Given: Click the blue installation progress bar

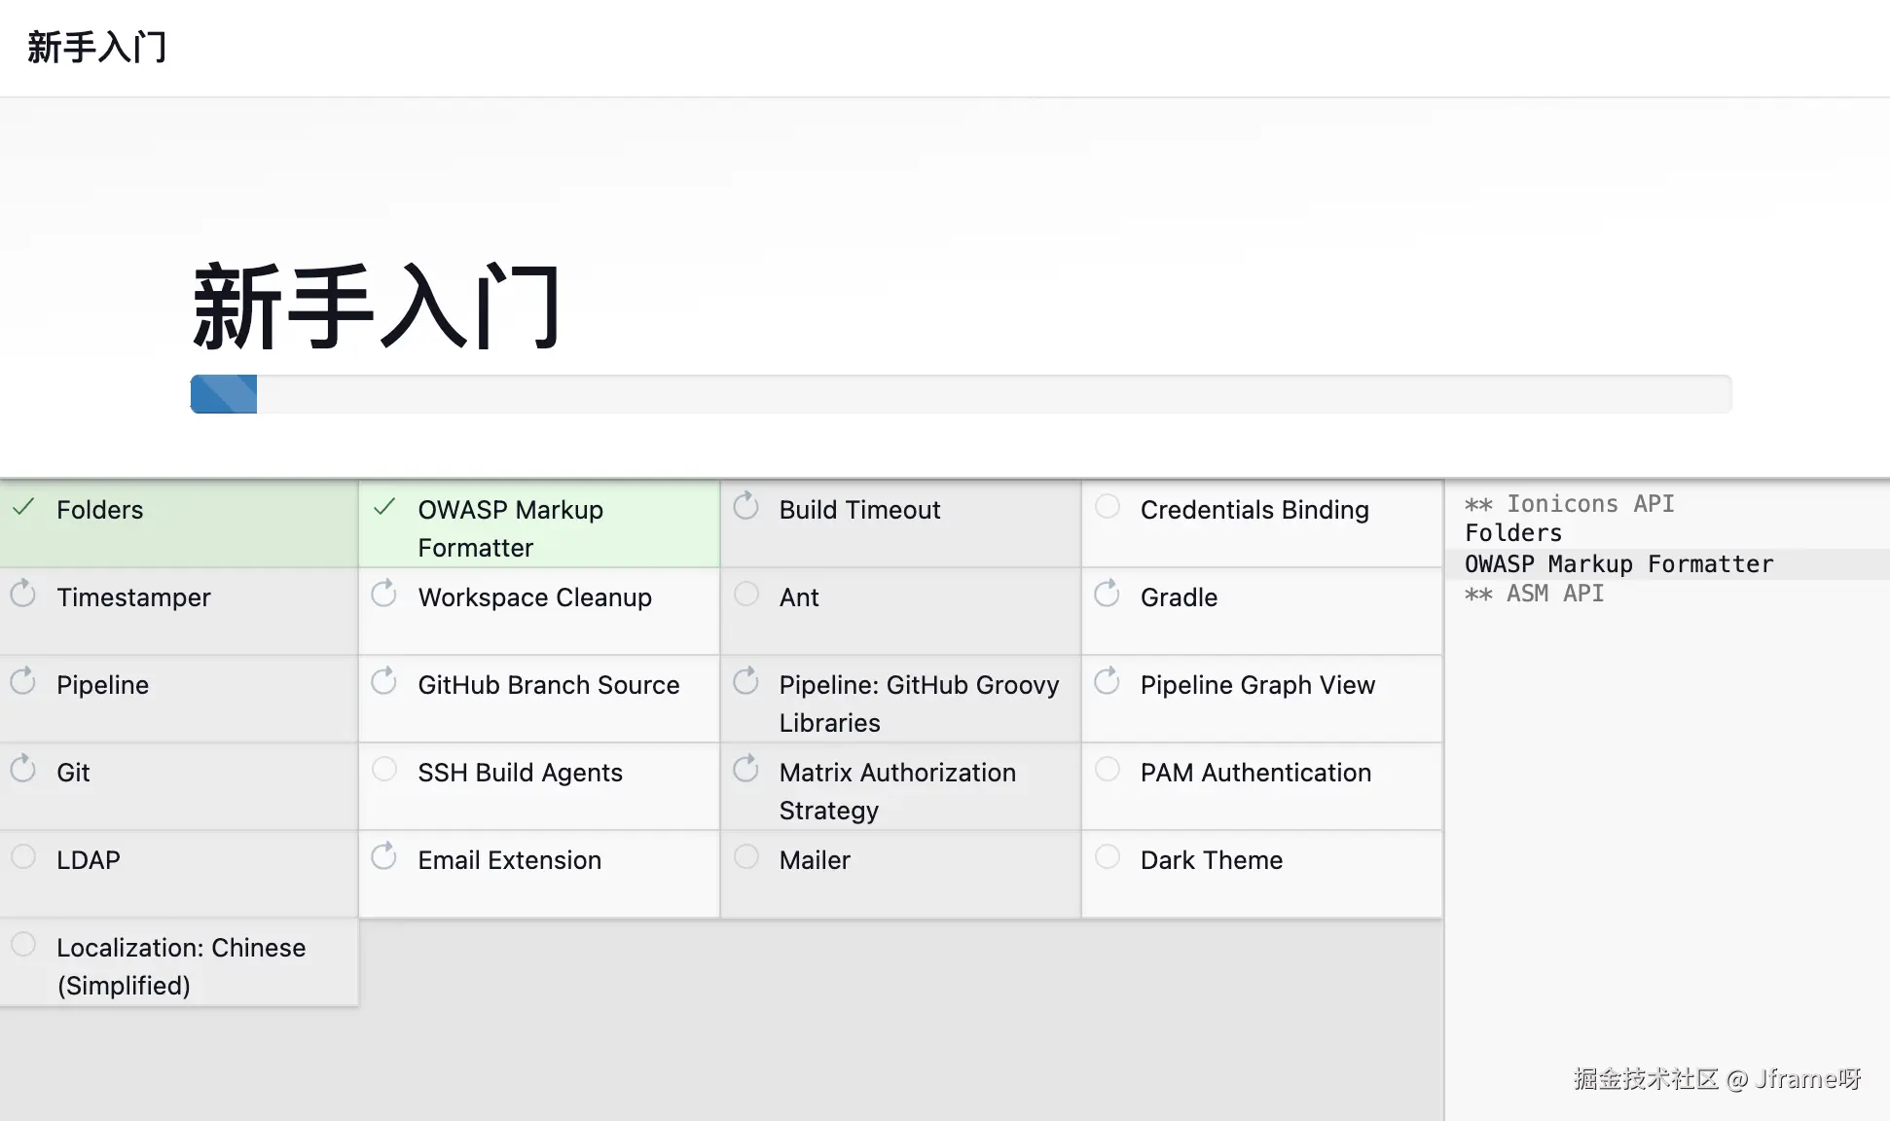Looking at the screenshot, I should pos(225,394).
